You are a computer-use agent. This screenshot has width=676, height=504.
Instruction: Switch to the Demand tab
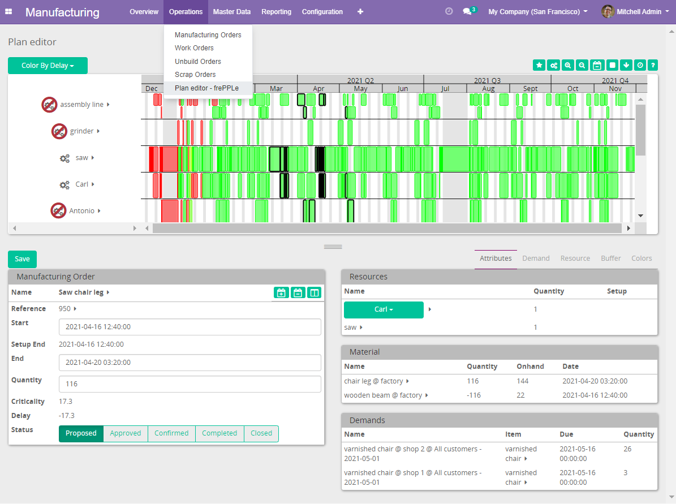pos(536,258)
